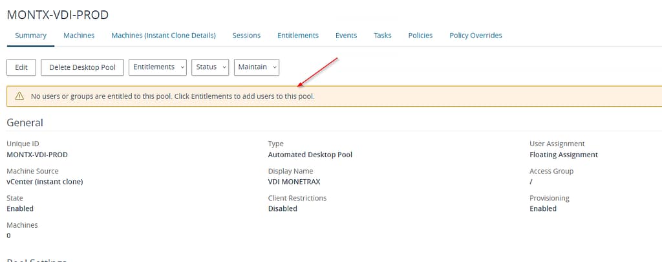
Task: Open the Tasks tab
Action: pos(382,36)
